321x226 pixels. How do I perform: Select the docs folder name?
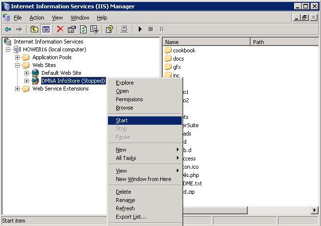point(178,59)
